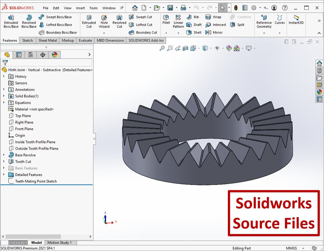Open the Appearances color ball in task pane
Screen dimensions: 325x251
tap(319, 92)
